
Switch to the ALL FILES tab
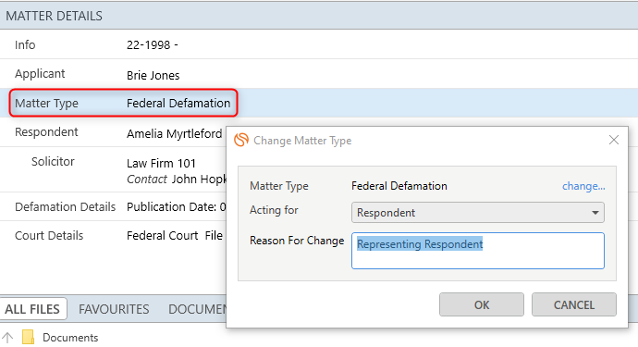pyautogui.click(x=32, y=309)
